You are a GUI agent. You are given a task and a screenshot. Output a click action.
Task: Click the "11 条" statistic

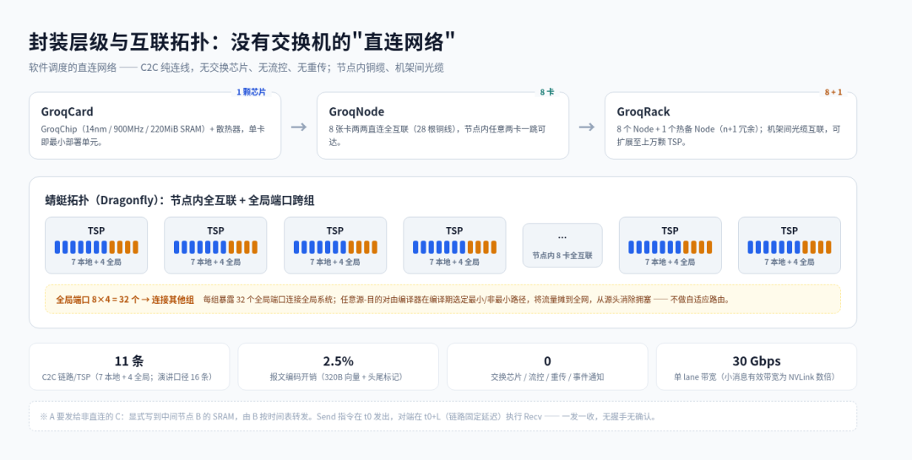[x=129, y=361]
